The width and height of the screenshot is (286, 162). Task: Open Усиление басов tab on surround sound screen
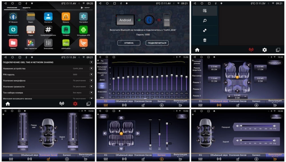(x=238, y=103)
